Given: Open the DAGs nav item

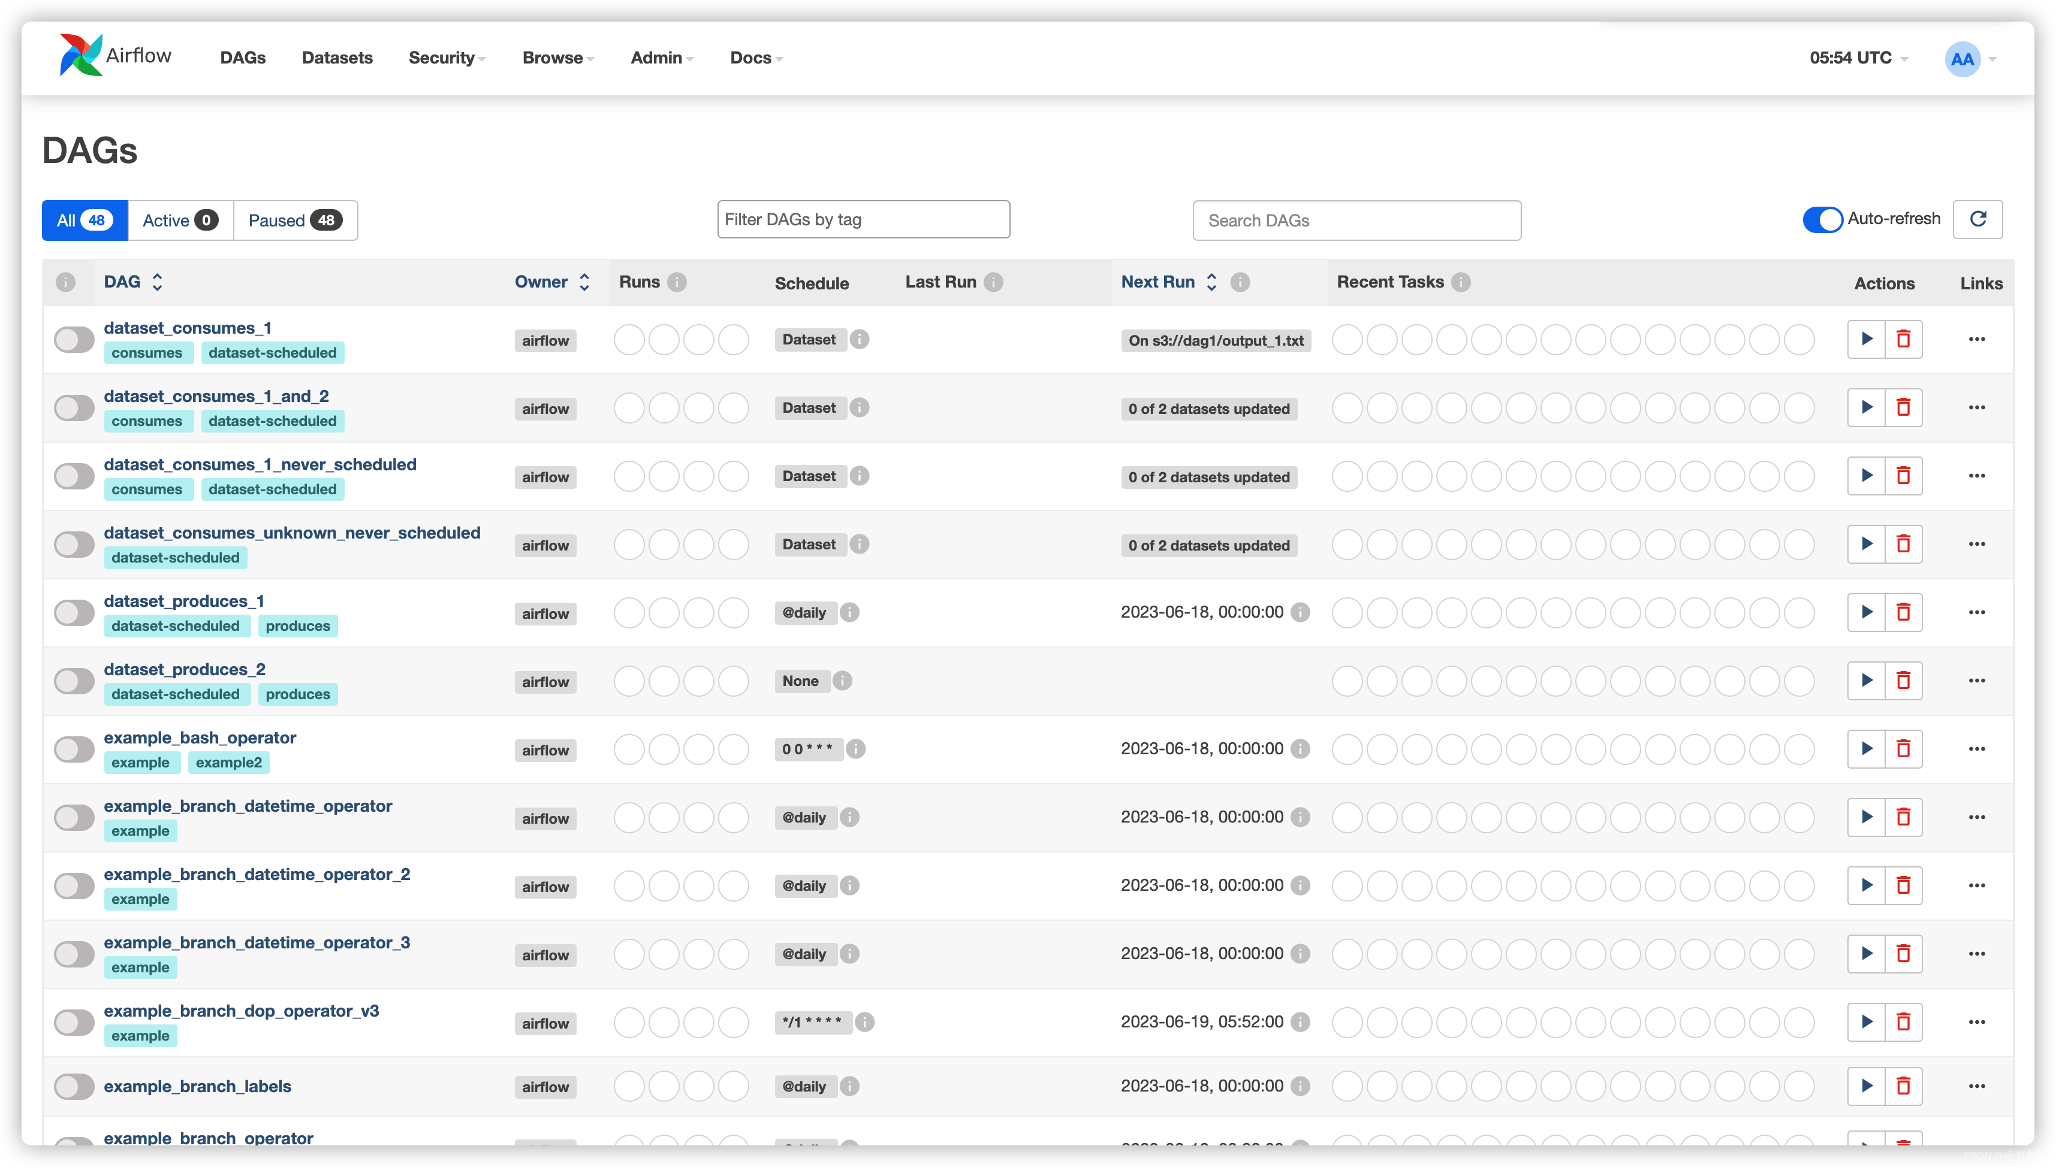Looking at the screenshot, I should [243, 58].
